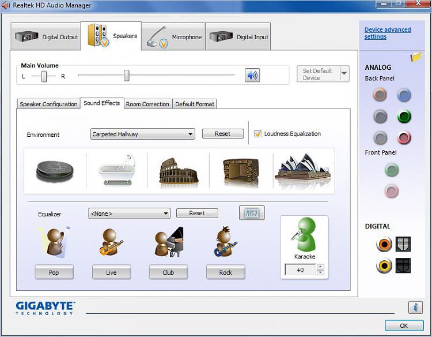Click the pink back panel jack

coord(404,138)
